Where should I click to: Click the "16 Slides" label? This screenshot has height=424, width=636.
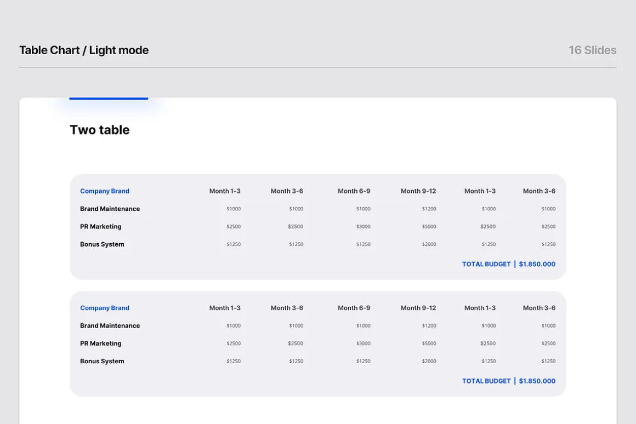[x=592, y=50]
